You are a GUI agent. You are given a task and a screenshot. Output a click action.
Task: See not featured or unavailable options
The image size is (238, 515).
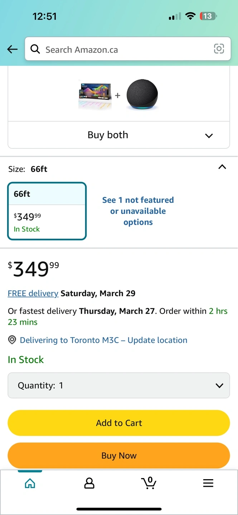coord(138,211)
